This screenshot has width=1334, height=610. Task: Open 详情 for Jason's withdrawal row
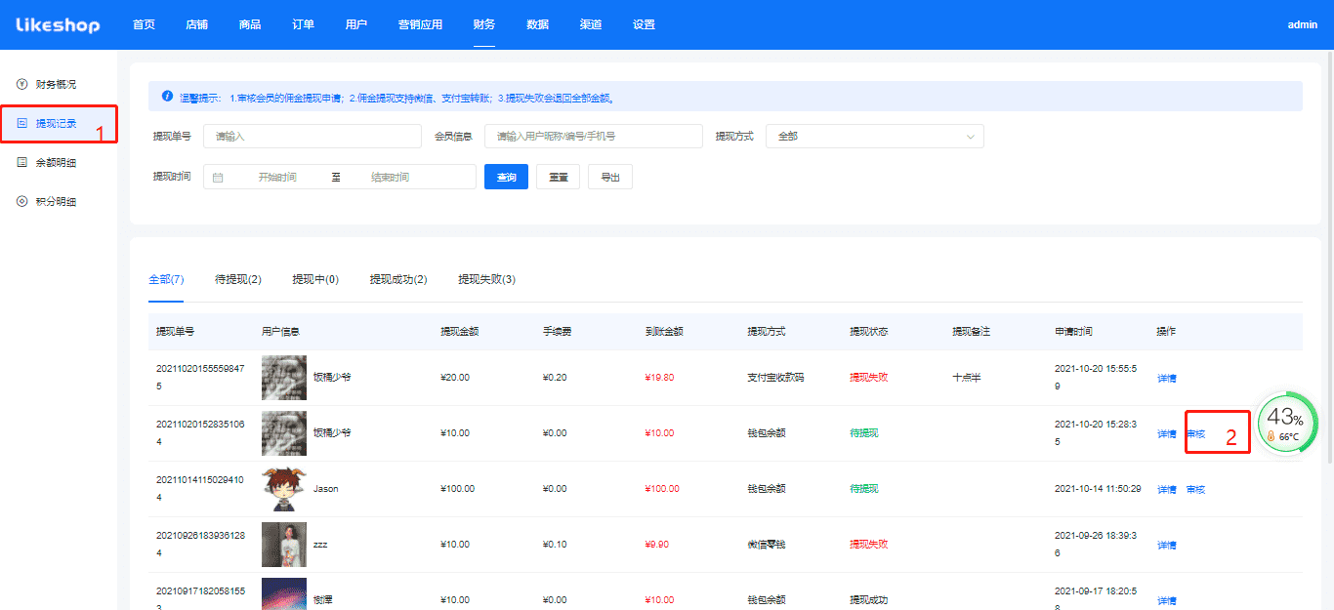tap(1167, 489)
